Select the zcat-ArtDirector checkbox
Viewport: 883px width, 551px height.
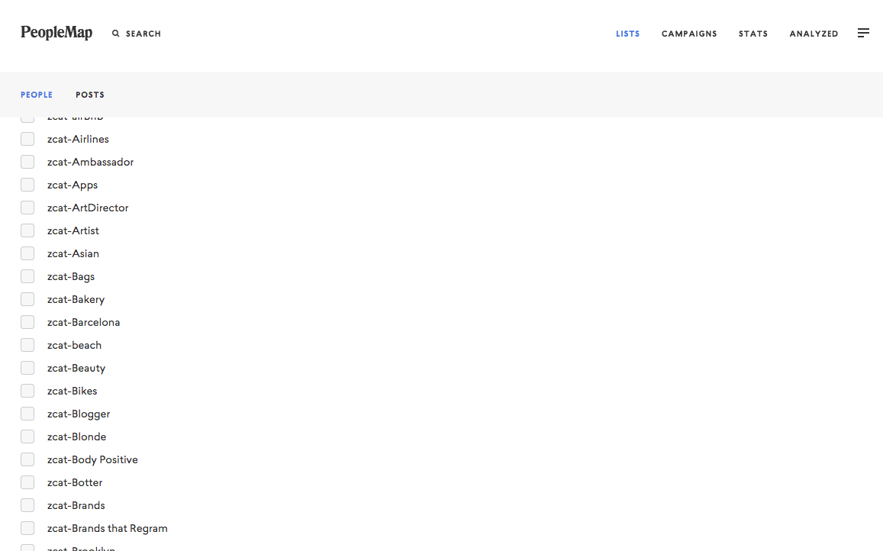click(x=27, y=208)
